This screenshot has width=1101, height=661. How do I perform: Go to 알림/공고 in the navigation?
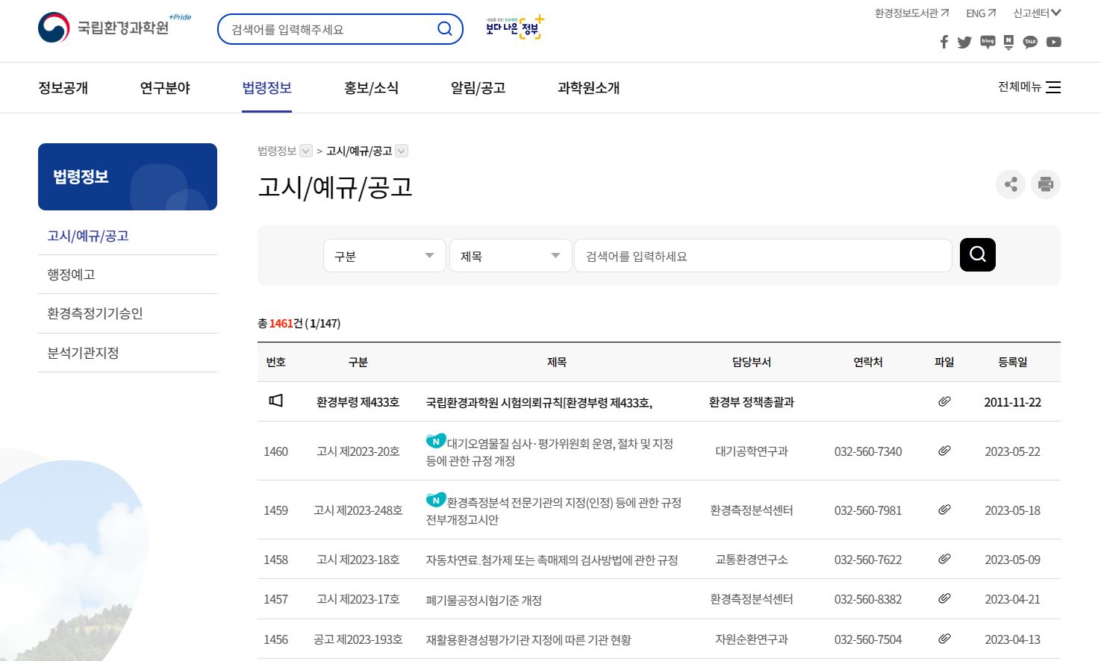(478, 88)
